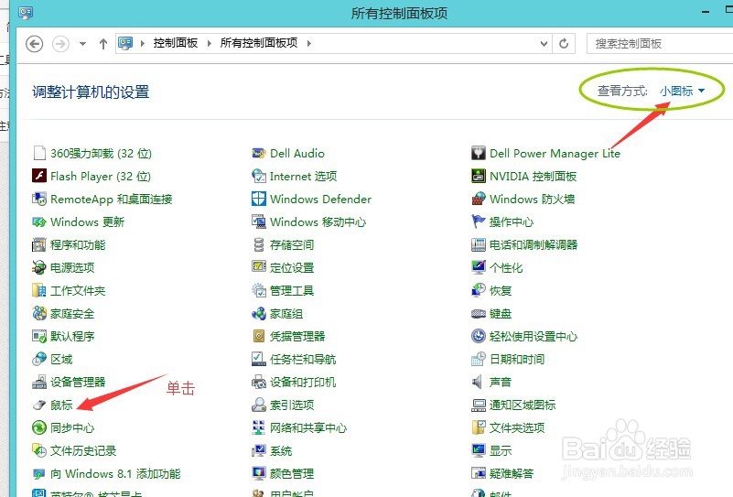The height and width of the screenshot is (497, 733).
Task: Open 凭据管理器 link
Action: (x=297, y=337)
